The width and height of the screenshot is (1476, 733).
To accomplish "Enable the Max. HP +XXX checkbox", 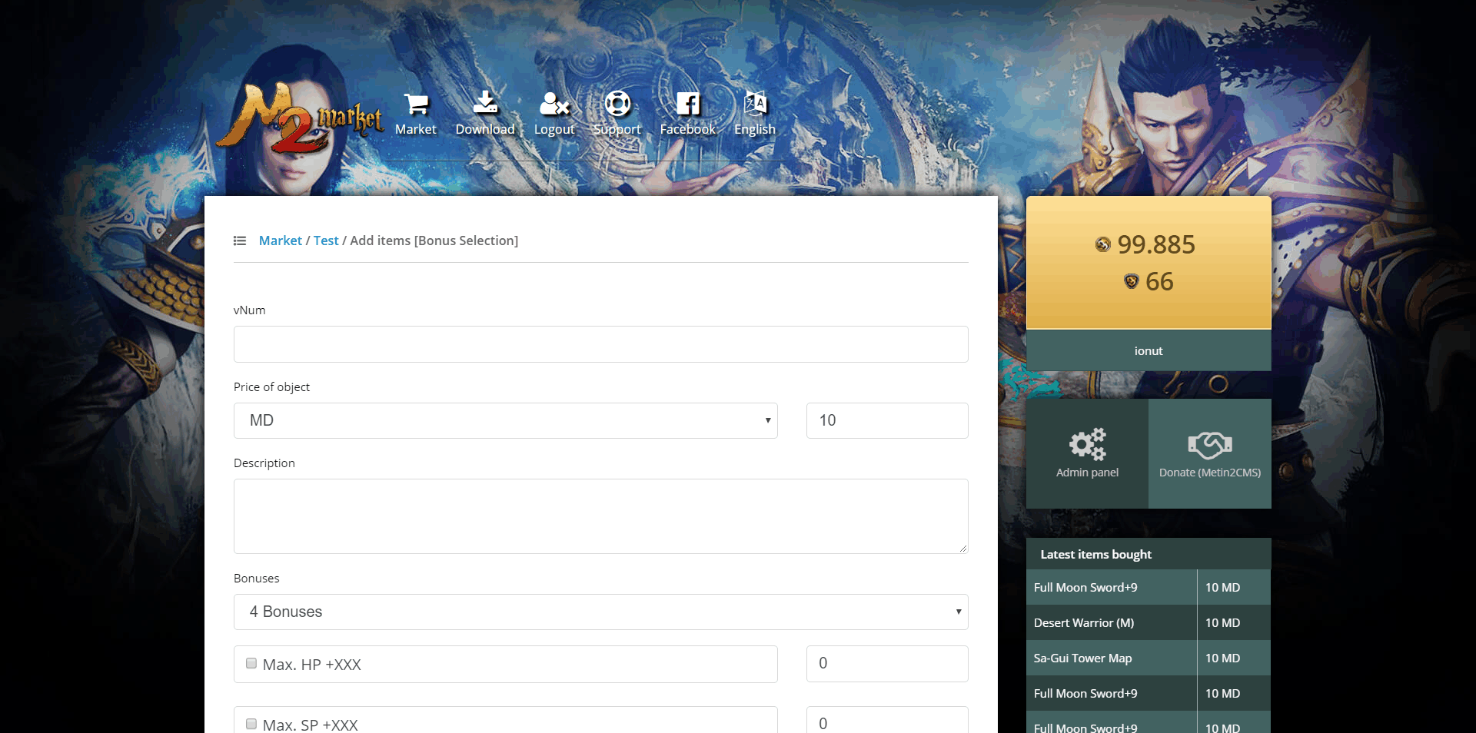I will pos(251,664).
